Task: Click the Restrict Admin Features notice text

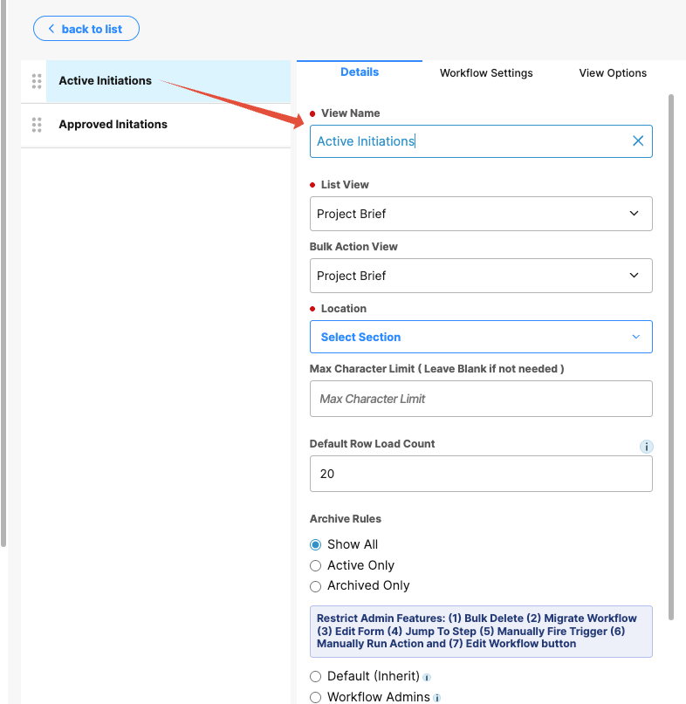Action: 481,632
